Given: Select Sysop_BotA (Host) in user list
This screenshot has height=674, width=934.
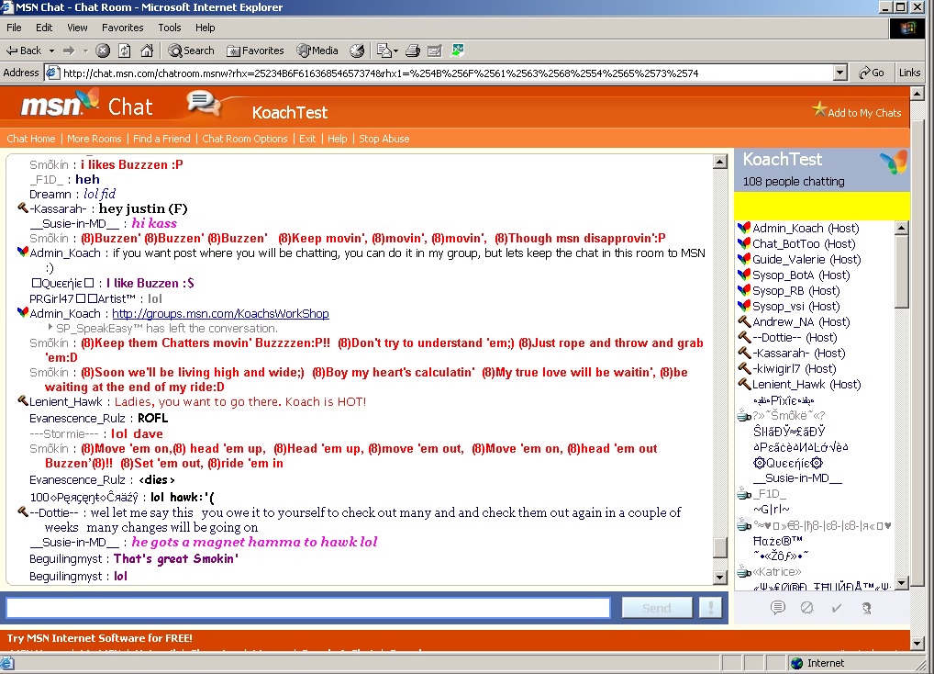Looking at the screenshot, I should click(x=801, y=275).
